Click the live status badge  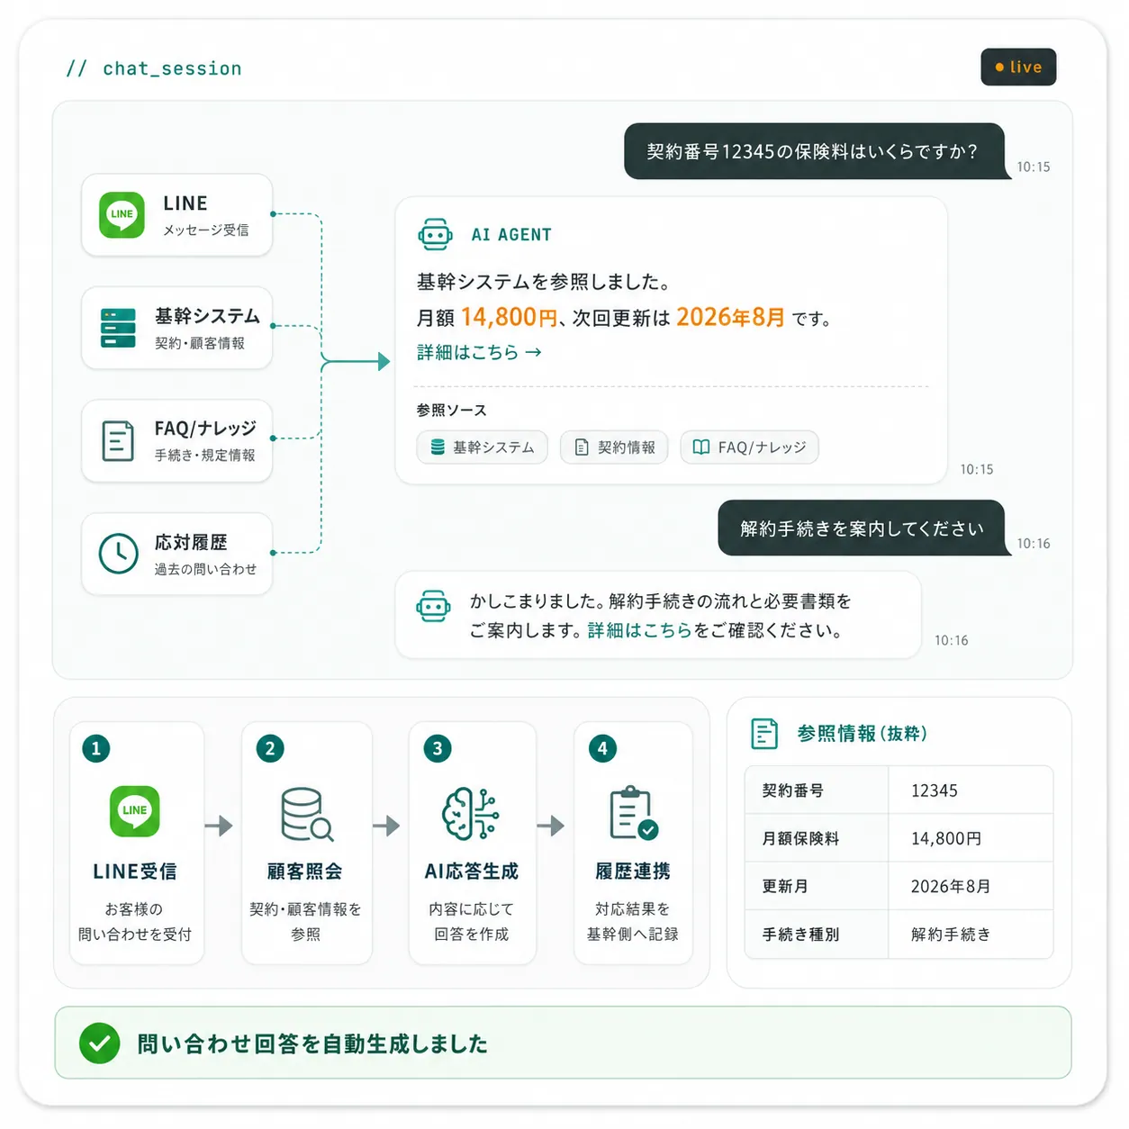point(1018,67)
